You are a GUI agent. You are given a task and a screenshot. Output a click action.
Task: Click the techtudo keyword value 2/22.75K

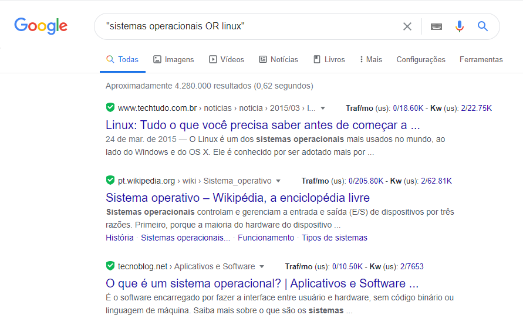[476, 109]
